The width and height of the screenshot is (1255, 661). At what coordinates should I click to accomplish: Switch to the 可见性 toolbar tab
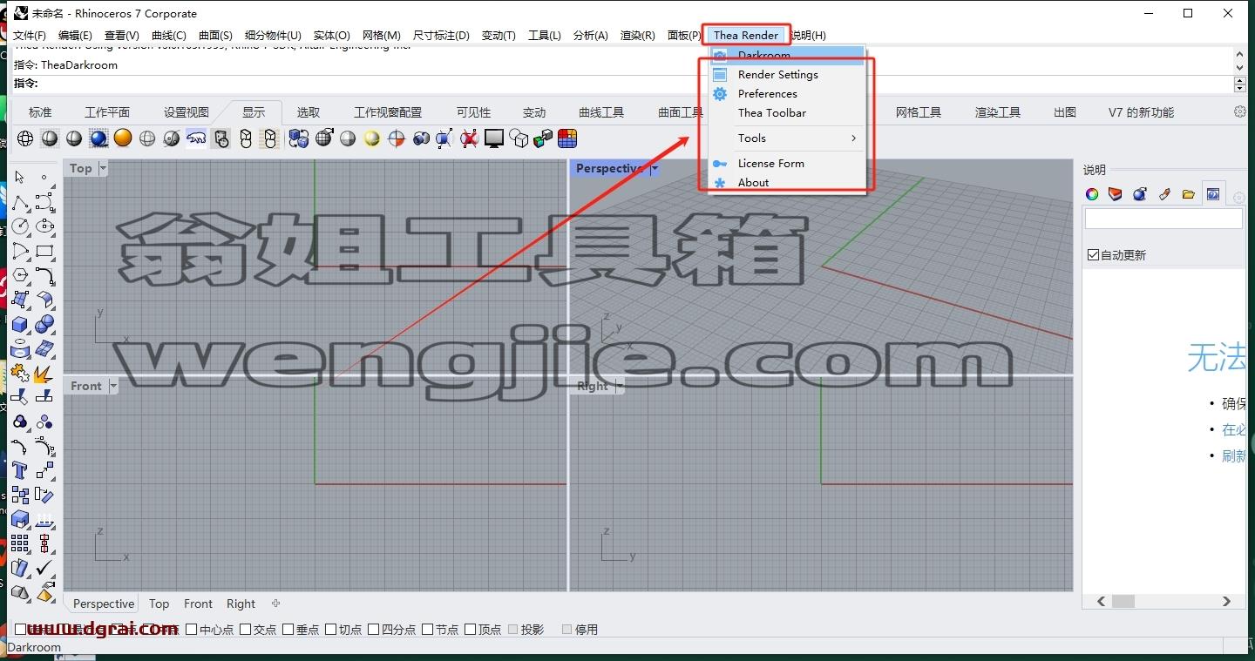pos(473,112)
